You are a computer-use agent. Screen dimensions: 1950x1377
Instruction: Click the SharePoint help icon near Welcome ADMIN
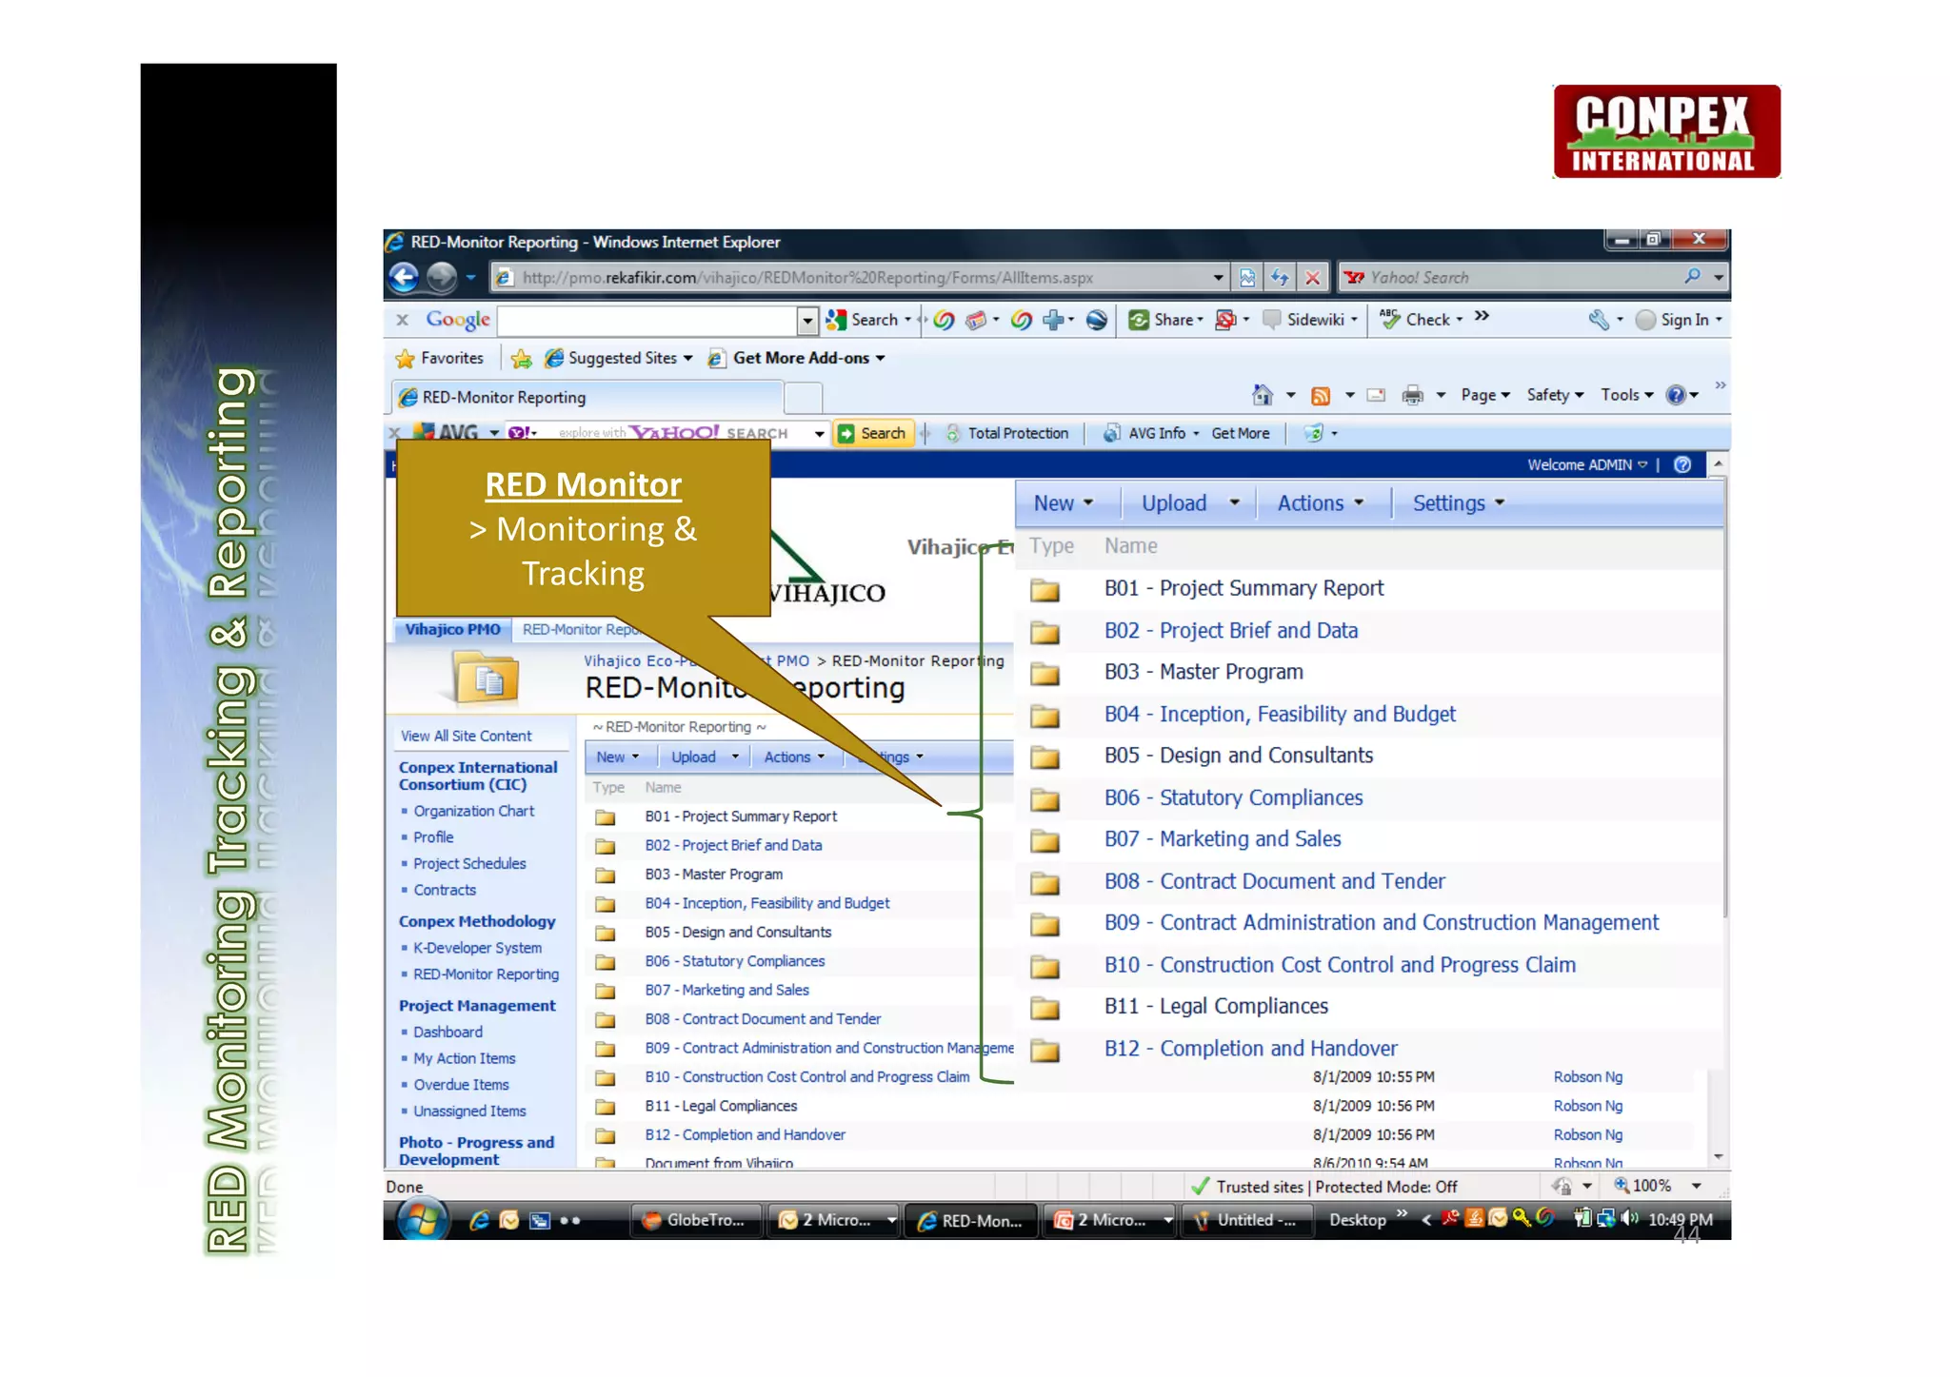1682,464
